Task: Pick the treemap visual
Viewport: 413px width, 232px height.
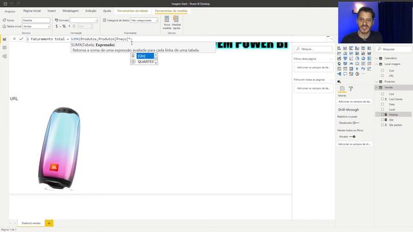Action: click(369, 59)
